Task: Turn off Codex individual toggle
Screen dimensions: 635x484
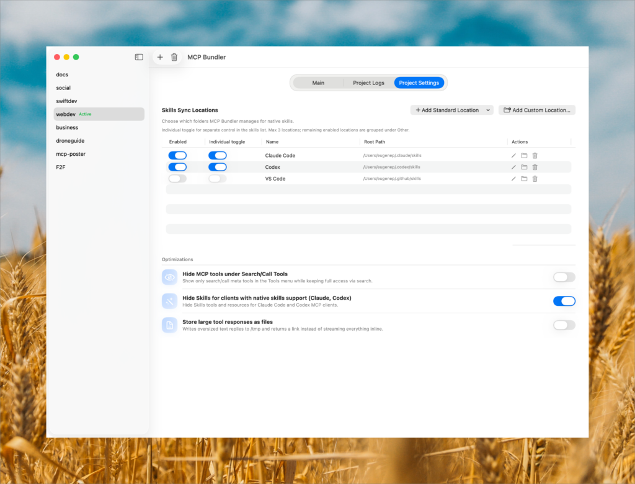Action: coord(217,167)
